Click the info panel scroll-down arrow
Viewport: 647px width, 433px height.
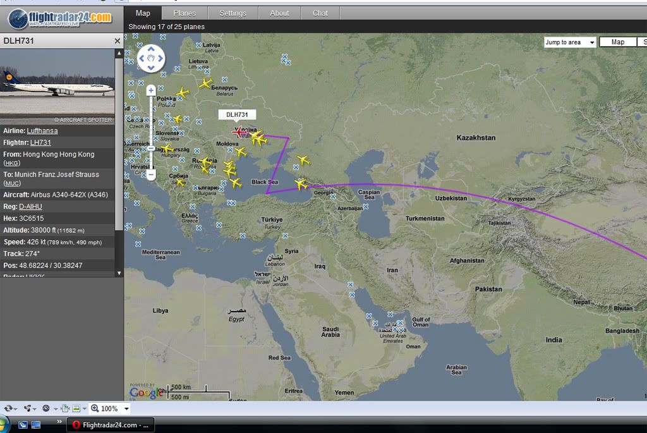pos(119,273)
